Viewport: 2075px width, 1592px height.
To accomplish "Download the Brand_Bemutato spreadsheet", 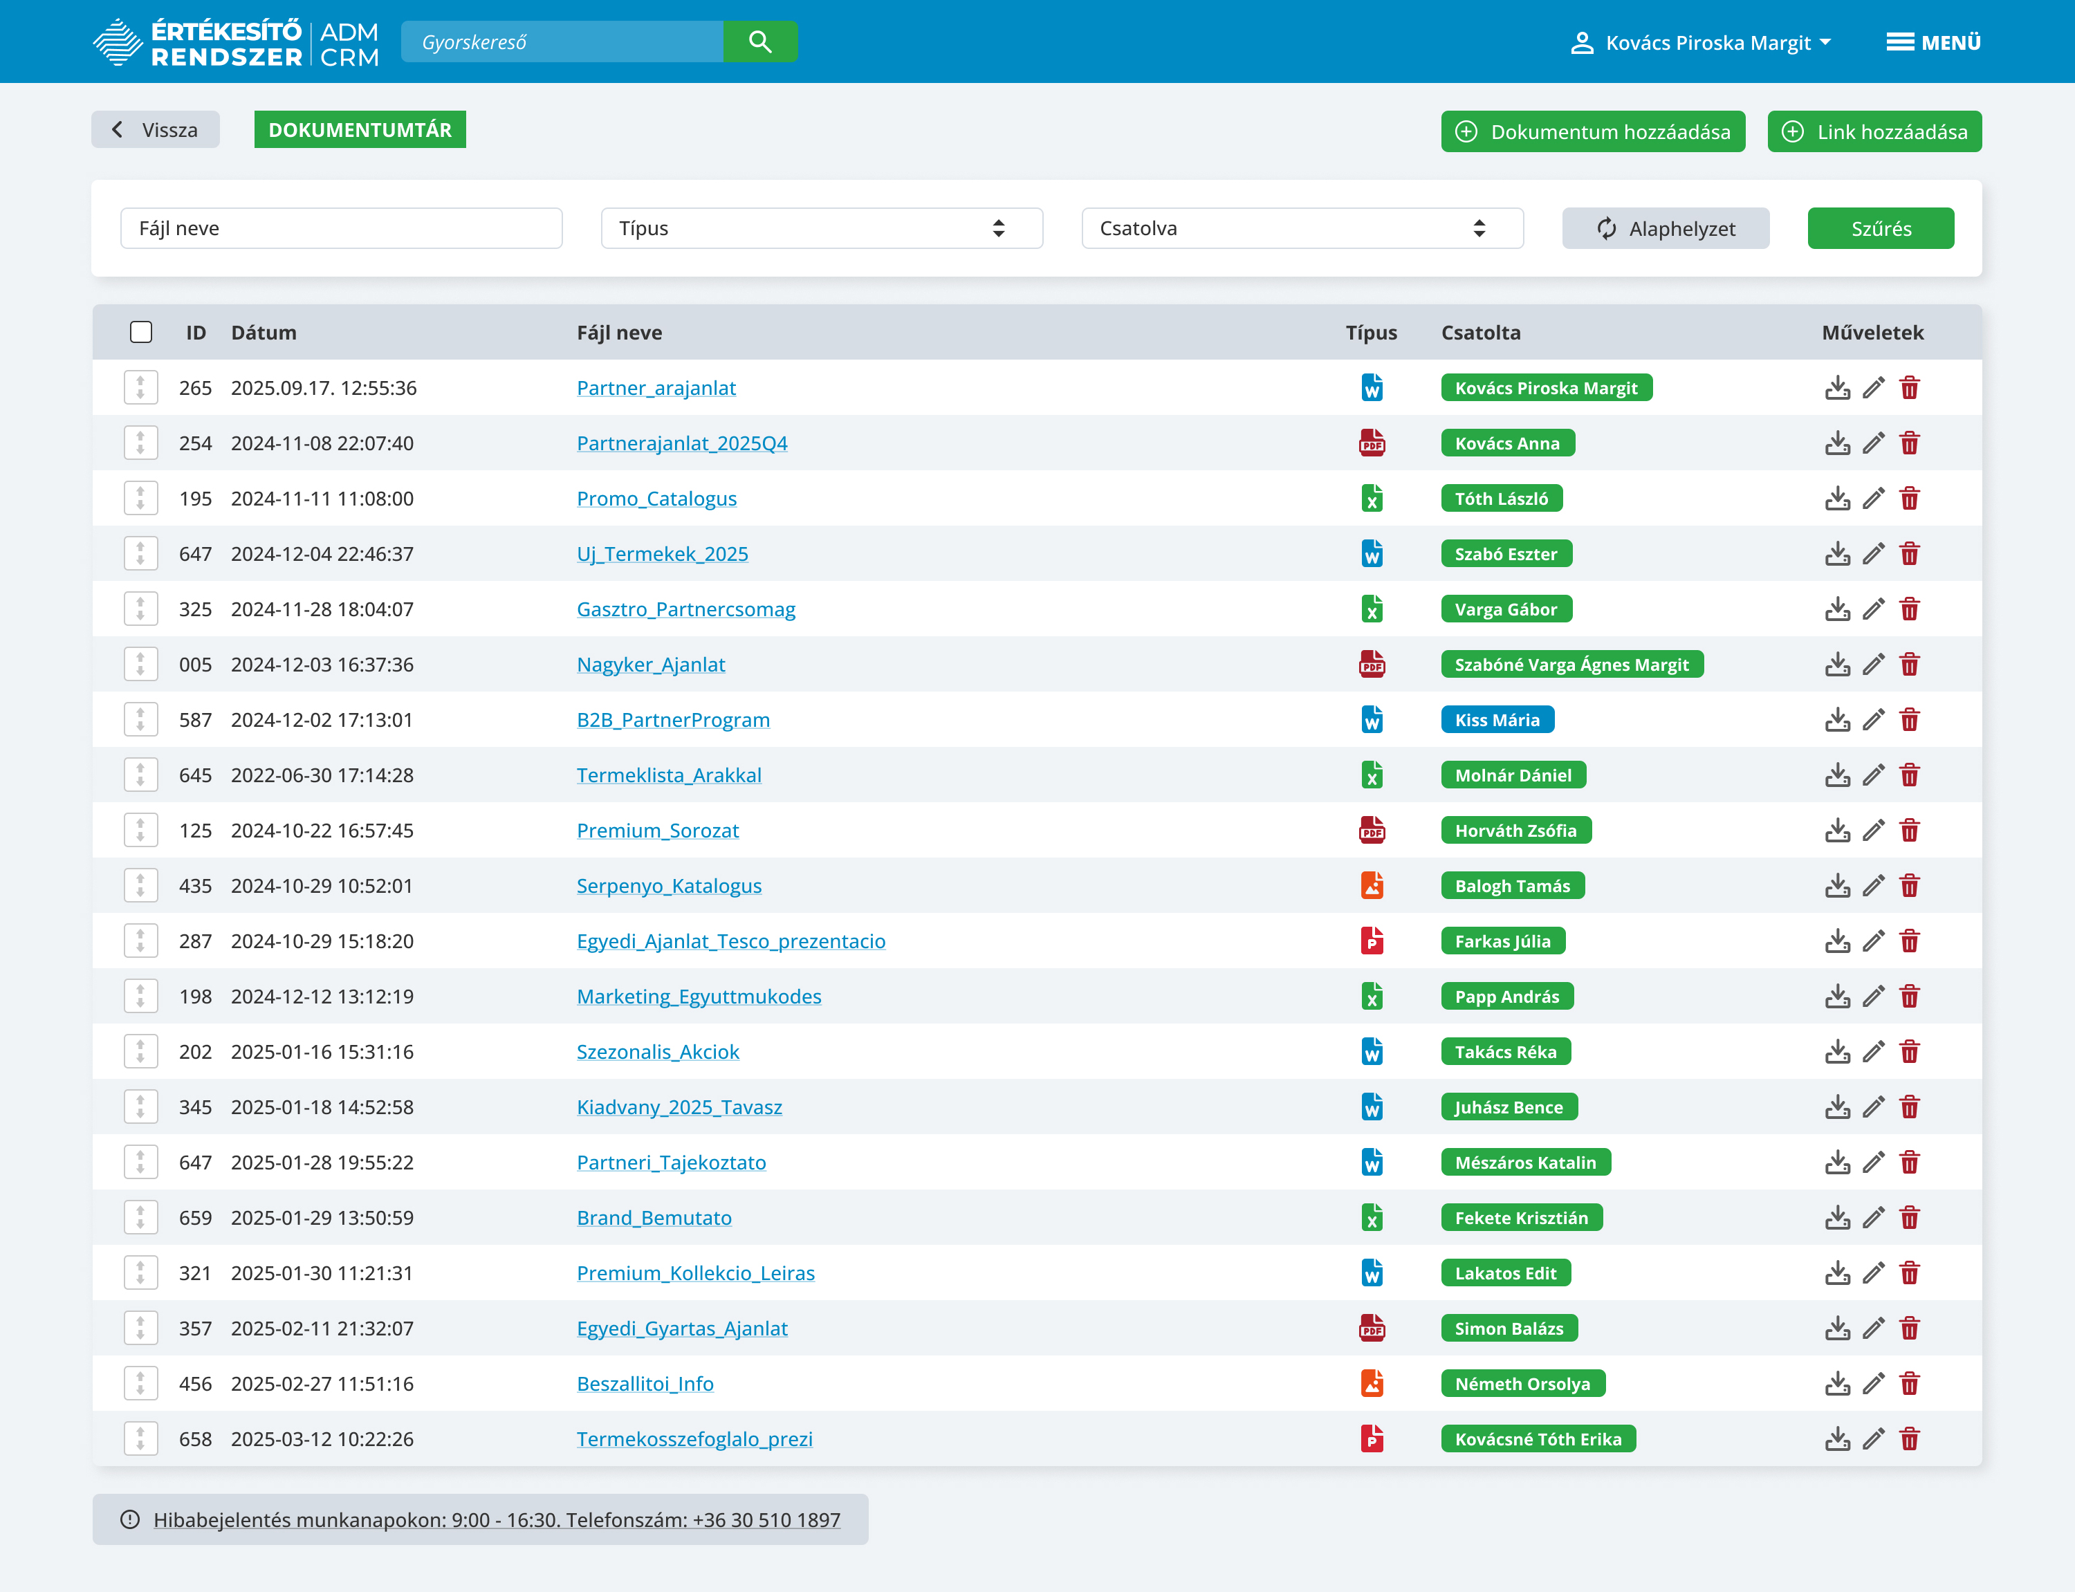I will [x=1837, y=1218].
